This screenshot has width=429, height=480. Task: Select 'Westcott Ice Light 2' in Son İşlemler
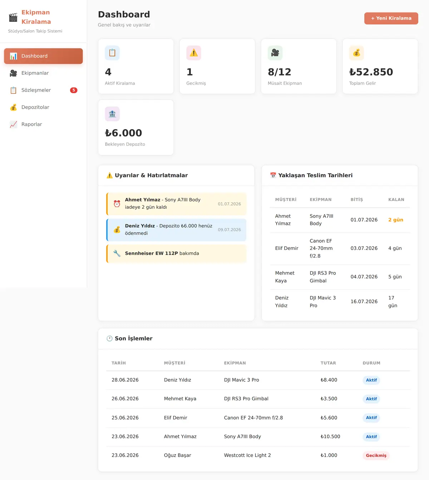[x=247, y=455]
